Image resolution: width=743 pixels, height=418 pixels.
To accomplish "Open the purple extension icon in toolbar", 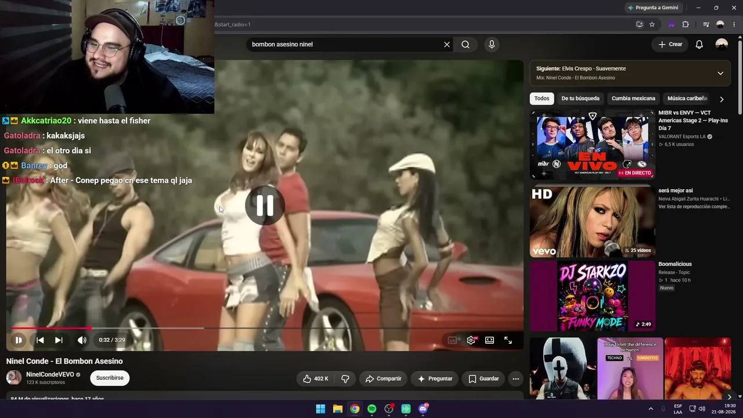I will [x=672, y=24].
